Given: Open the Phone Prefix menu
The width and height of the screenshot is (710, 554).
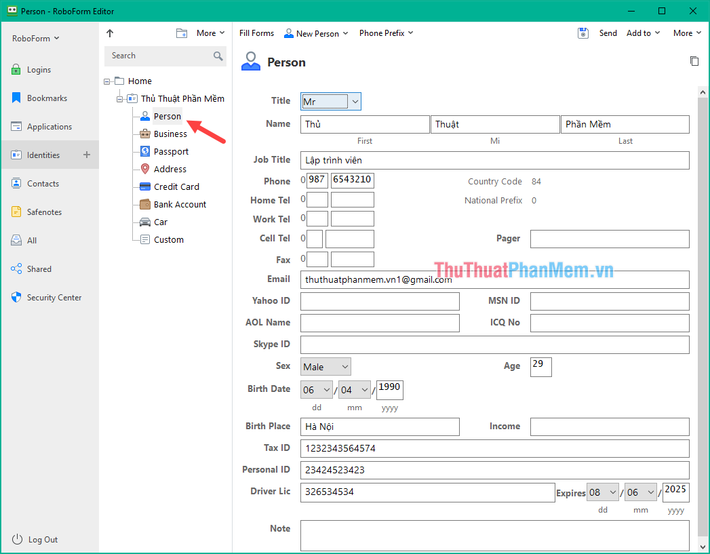Looking at the screenshot, I should (x=385, y=33).
